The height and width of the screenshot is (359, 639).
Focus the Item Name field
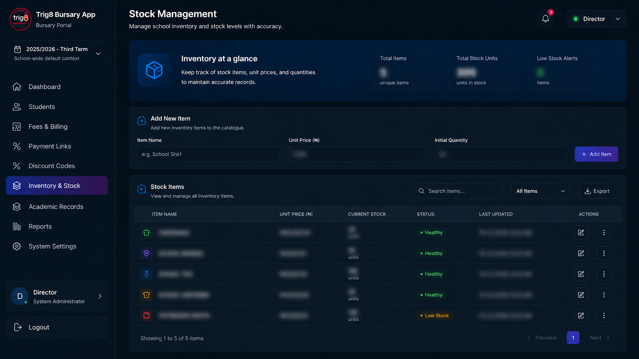208,154
